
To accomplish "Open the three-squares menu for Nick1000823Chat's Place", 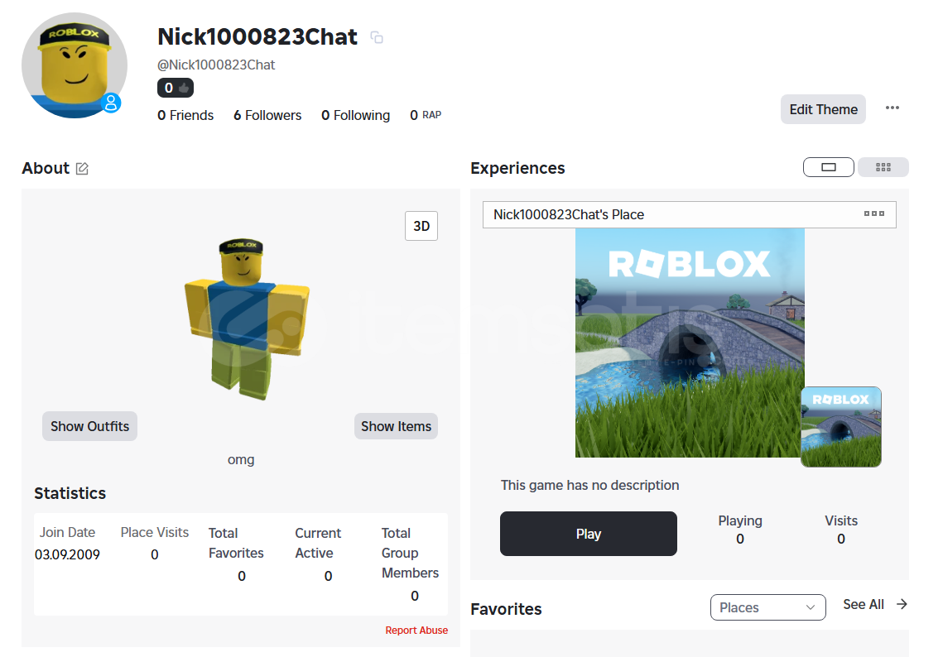I will [x=874, y=213].
